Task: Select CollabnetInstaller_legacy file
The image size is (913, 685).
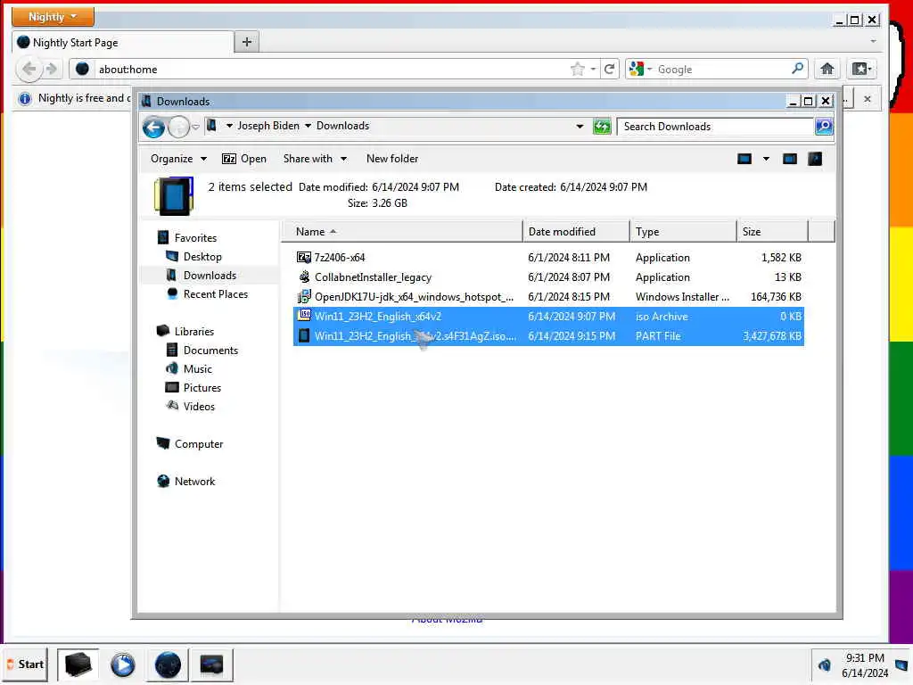Action: point(548,277)
